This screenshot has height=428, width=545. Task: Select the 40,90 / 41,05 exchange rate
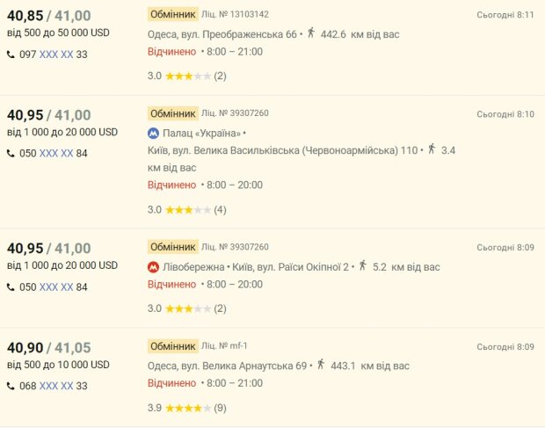(x=49, y=347)
